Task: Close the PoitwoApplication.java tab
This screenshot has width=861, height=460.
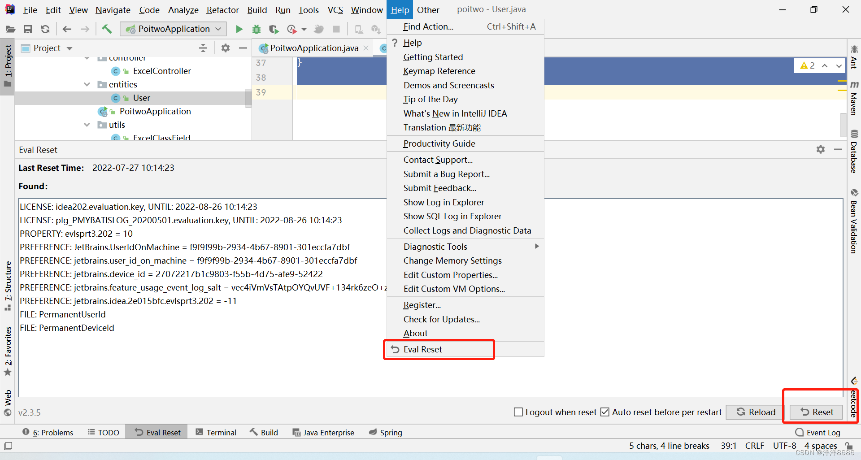Action: 366,48
